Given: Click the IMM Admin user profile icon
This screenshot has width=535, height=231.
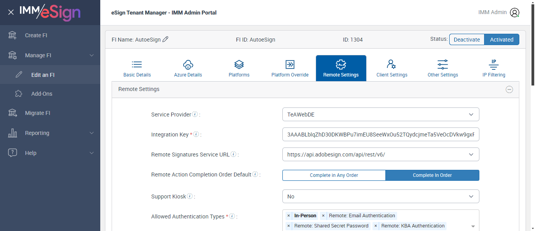Looking at the screenshot, I should [x=514, y=13].
